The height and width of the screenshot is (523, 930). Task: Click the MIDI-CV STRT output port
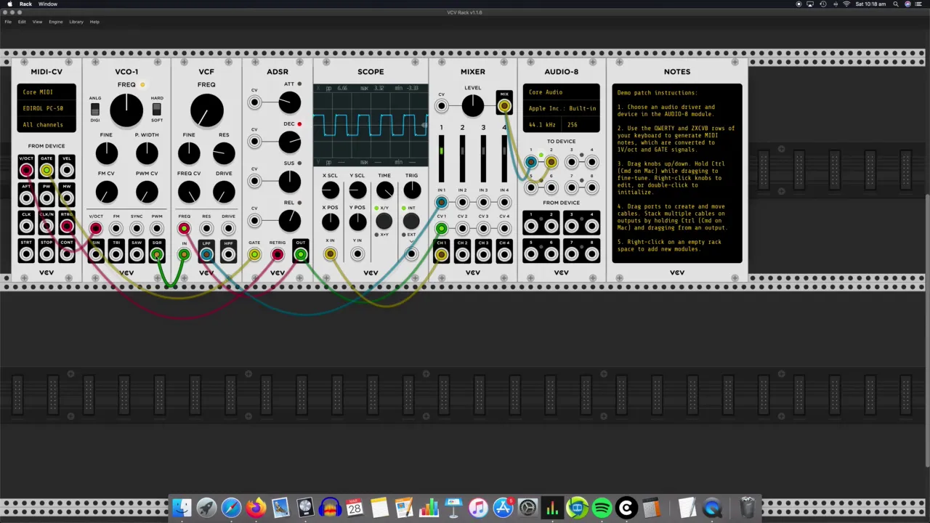pyautogui.click(x=26, y=254)
